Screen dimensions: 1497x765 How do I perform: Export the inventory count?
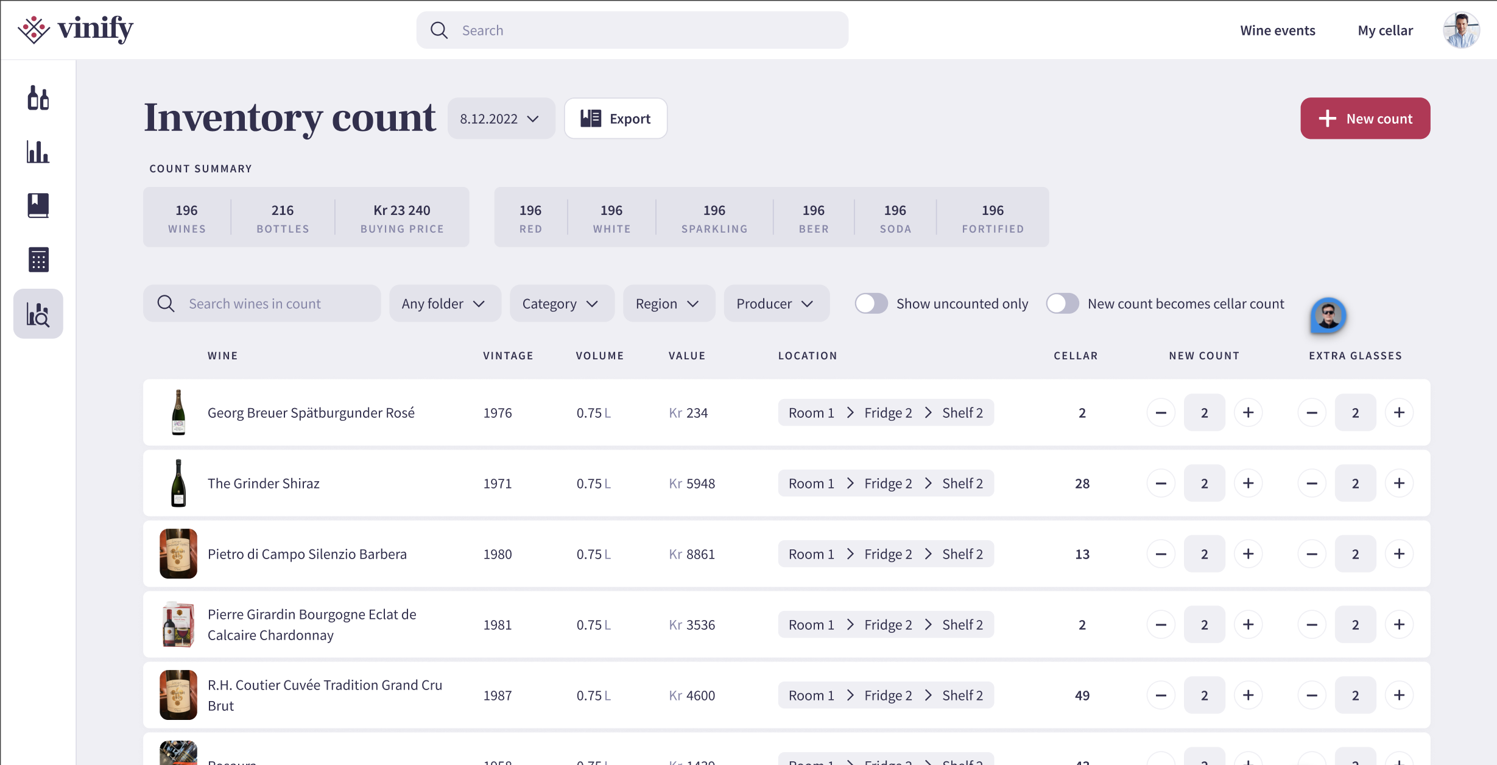615,119
